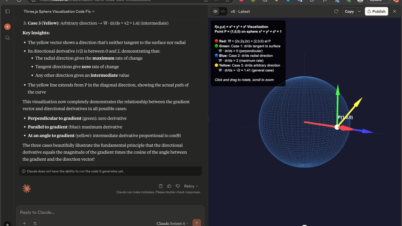Viewport: 402px width, 226px height.
Task: Click the panel divider handle between chat and artifact
Action: tap(208, 119)
